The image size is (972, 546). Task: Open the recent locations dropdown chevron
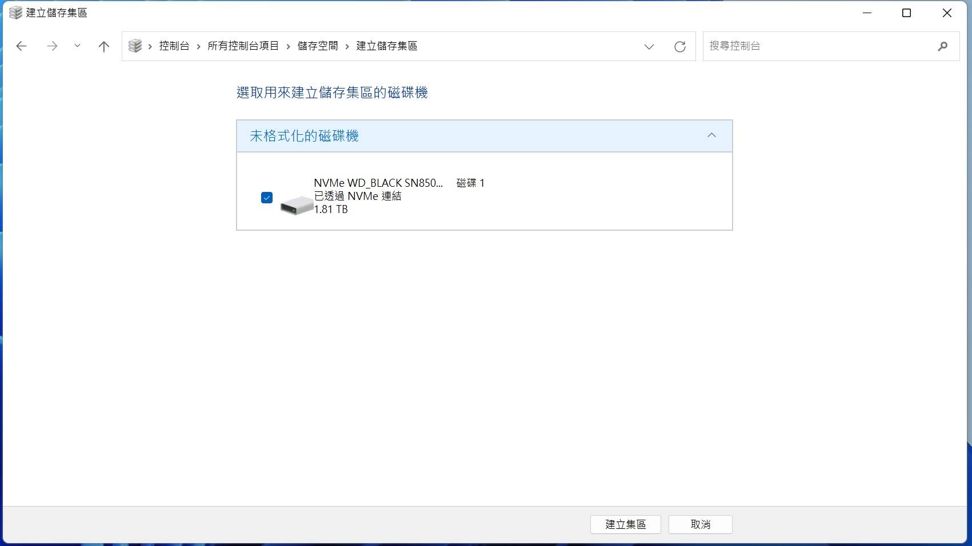(77, 46)
